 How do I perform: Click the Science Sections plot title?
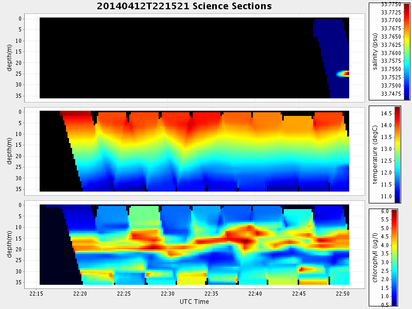[x=184, y=6]
